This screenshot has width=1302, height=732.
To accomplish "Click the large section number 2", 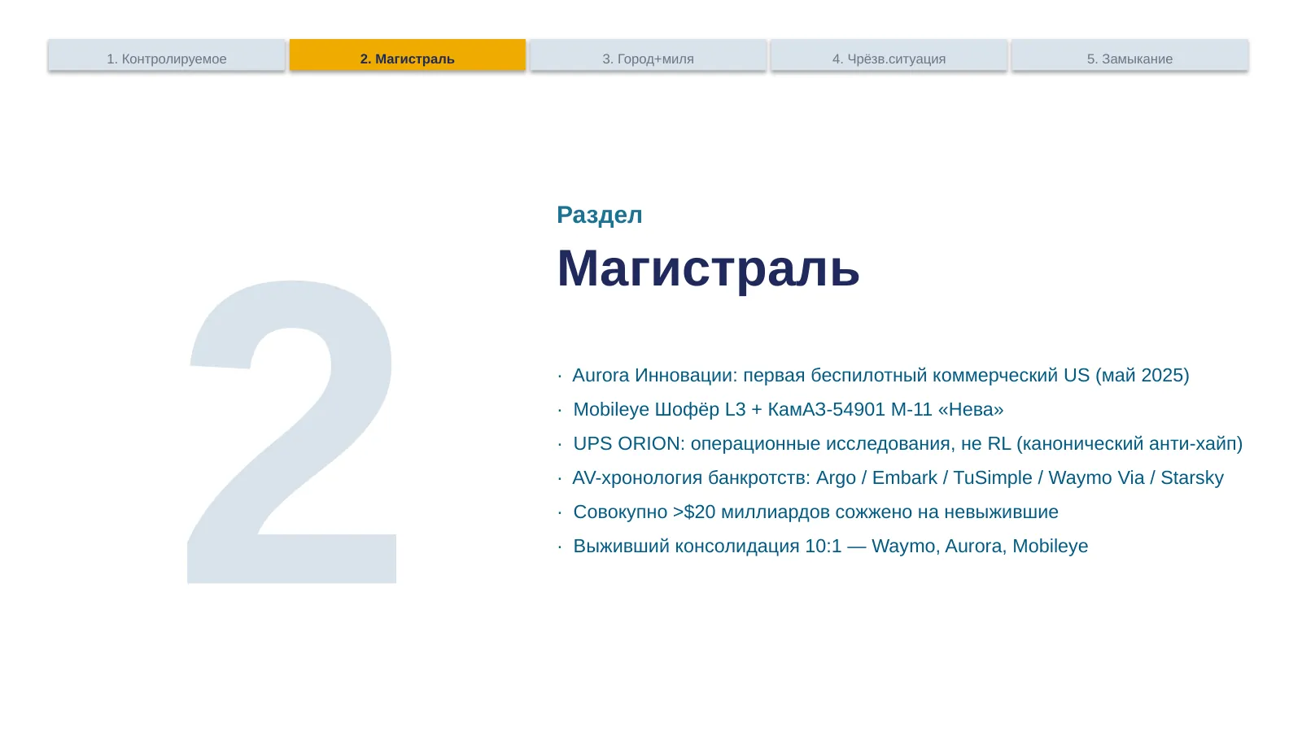I will pyautogui.click(x=293, y=432).
